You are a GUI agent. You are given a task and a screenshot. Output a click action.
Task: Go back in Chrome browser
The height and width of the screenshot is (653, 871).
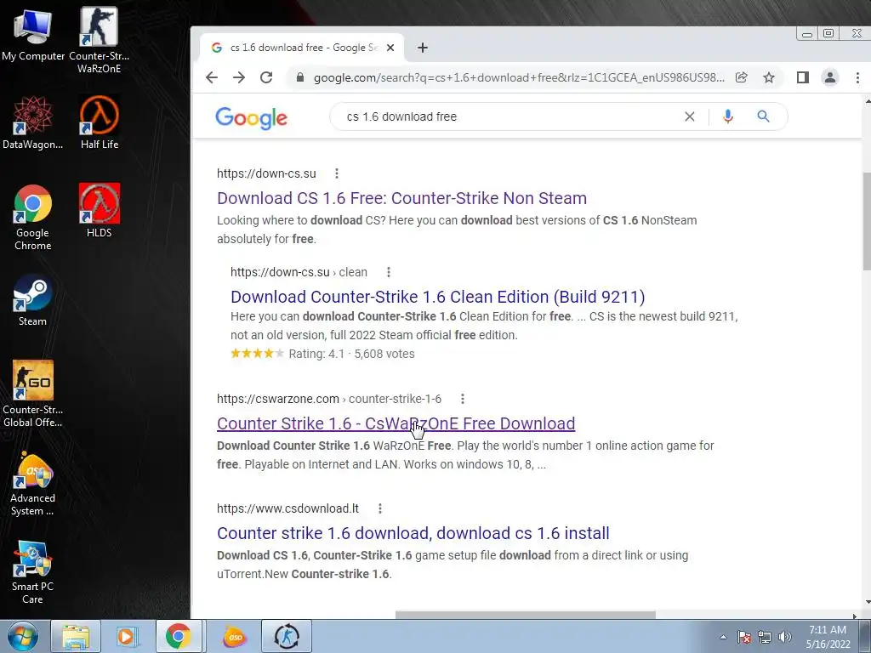[x=212, y=77]
